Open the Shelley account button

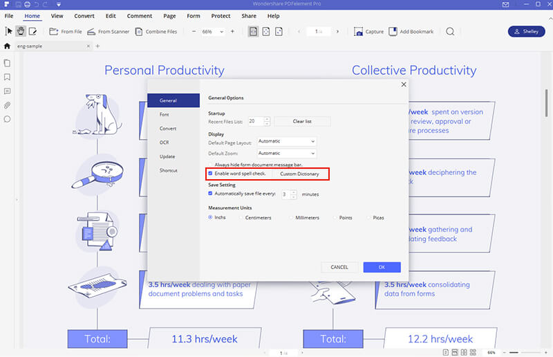(526, 31)
